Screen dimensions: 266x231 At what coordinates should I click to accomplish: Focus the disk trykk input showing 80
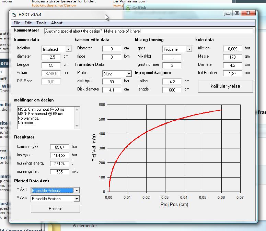coord(112,82)
